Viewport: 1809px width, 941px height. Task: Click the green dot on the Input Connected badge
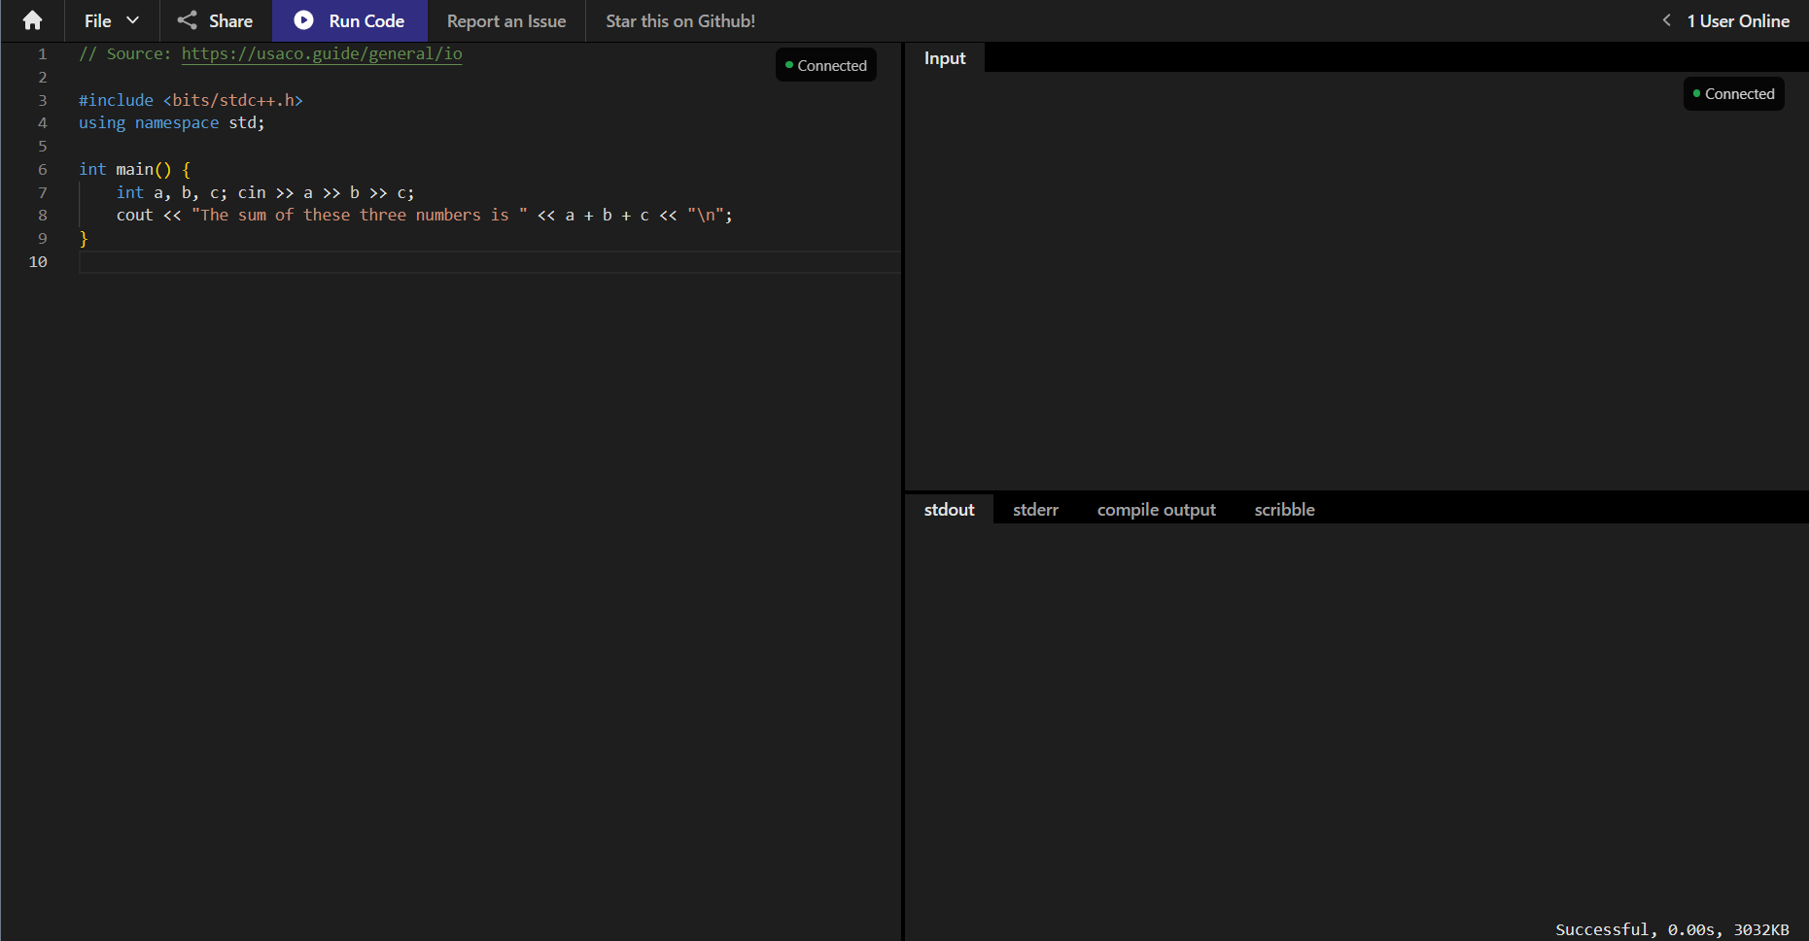1695,93
